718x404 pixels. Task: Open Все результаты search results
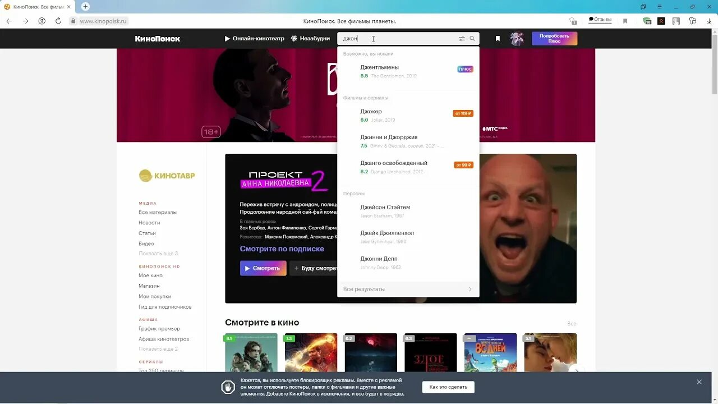[x=408, y=289]
